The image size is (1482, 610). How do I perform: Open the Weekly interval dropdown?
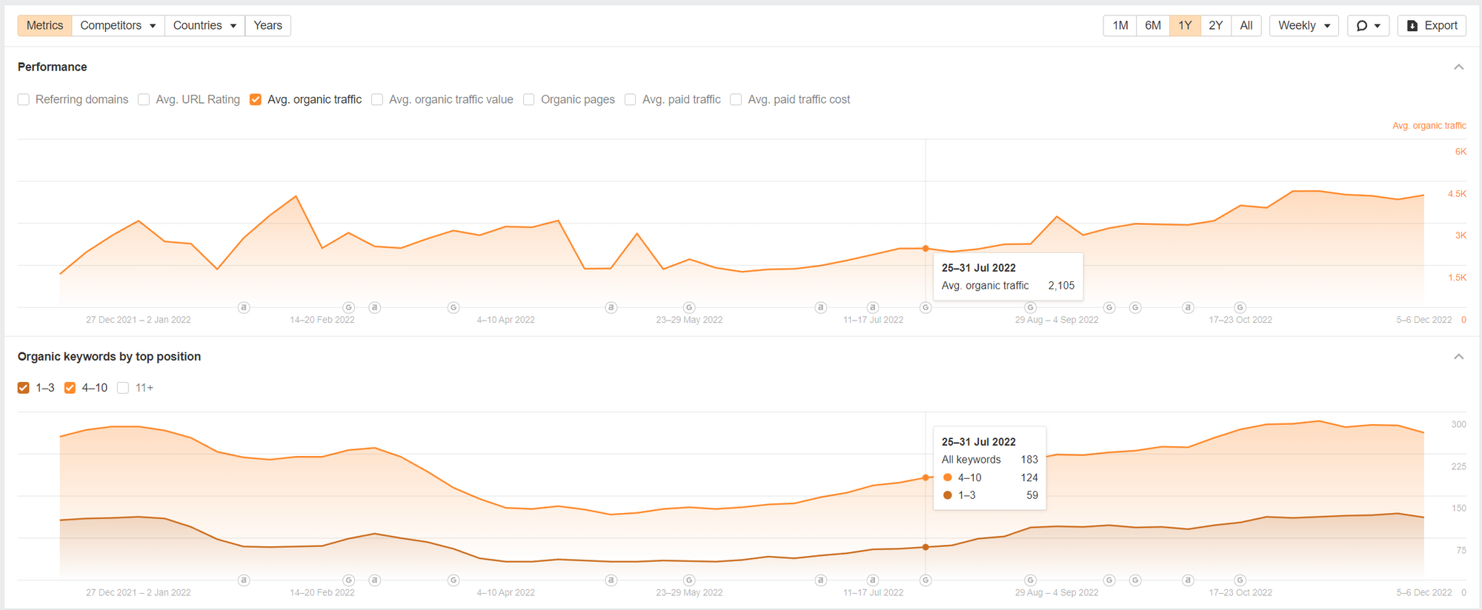click(x=1303, y=26)
